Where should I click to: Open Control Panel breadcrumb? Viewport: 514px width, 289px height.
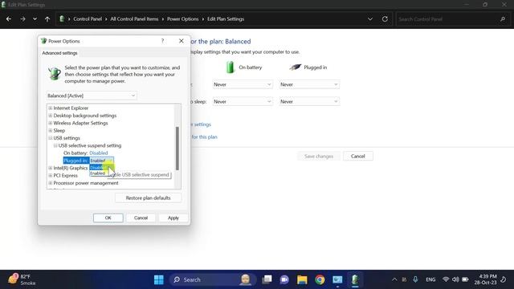tap(88, 19)
